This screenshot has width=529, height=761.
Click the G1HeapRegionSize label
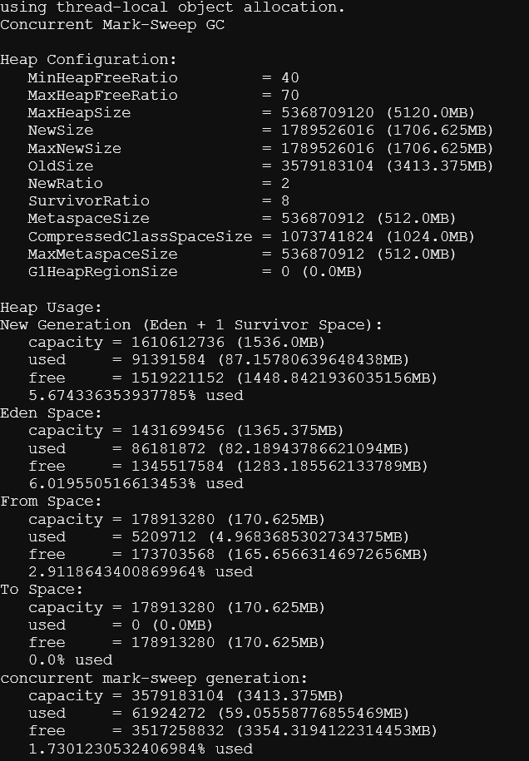(x=102, y=272)
